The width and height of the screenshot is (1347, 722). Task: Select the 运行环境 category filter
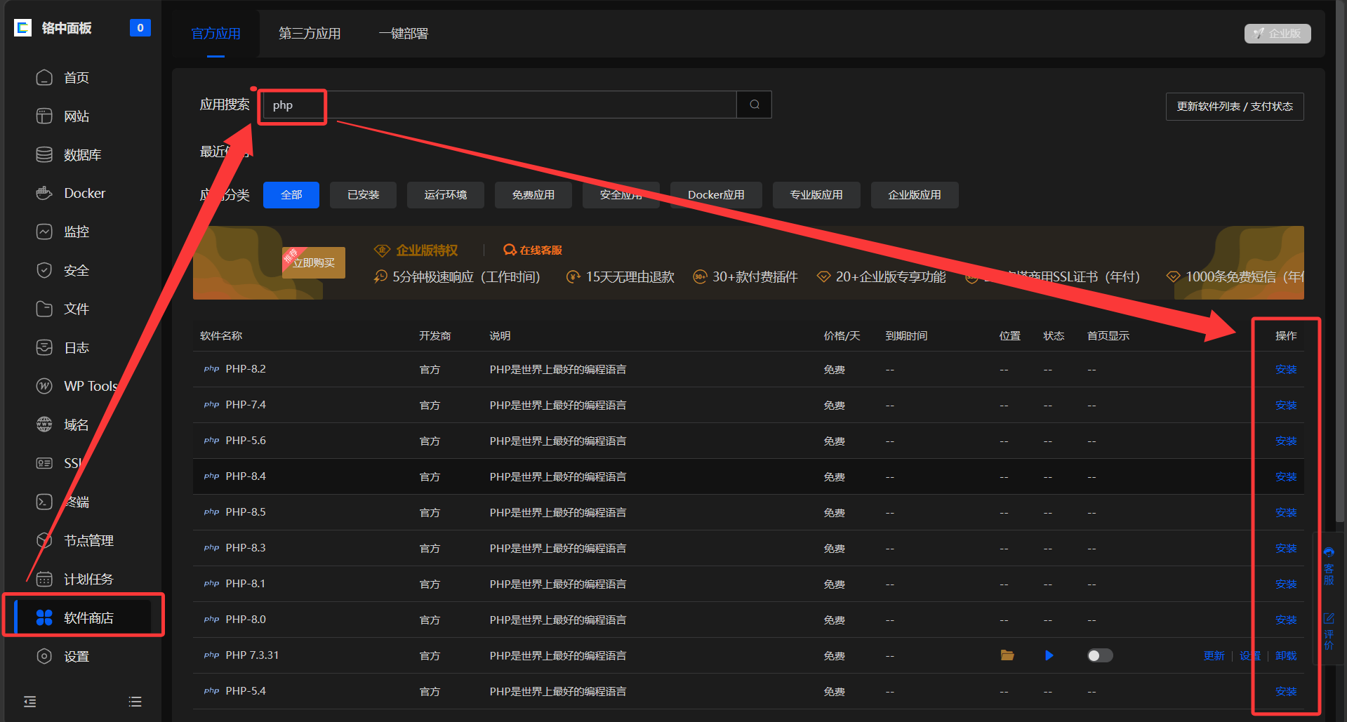[x=446, y=195]
